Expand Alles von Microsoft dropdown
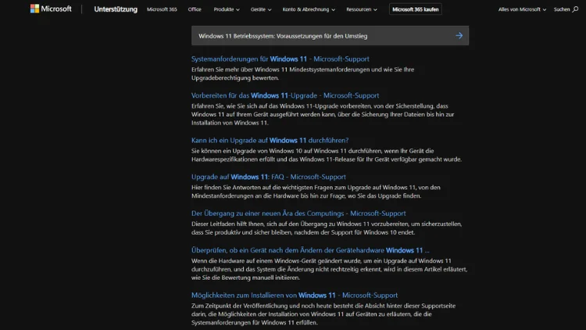The image size is (586, 330). point(522,9)
